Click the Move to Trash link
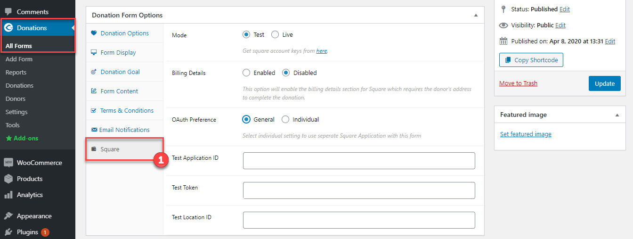This screenshot has width=633, height=239. [x=518, y=83]
